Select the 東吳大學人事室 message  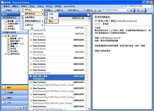click(x=57, y=77)
